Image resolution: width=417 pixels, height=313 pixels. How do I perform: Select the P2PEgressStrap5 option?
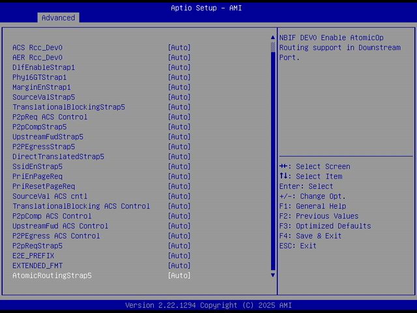pyautogui.click(x=44, y=147)
